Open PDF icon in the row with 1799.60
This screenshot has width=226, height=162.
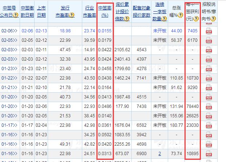point(209,69)
